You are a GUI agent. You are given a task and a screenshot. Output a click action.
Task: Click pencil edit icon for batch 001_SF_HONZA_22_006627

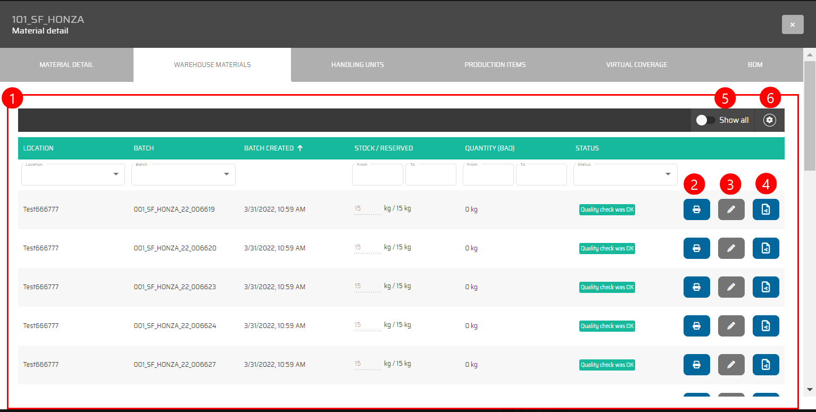tap(731, 365)
